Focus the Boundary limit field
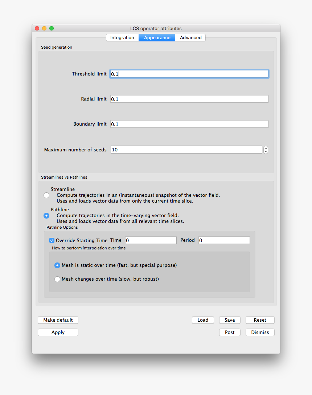This screenshot has height=395, width=312. click(x=189, y=124)
